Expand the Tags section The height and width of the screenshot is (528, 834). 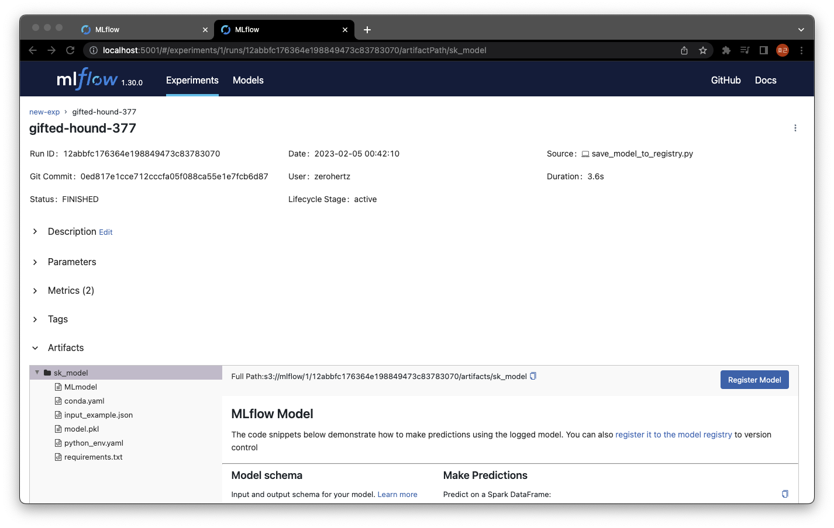(35, 319)
